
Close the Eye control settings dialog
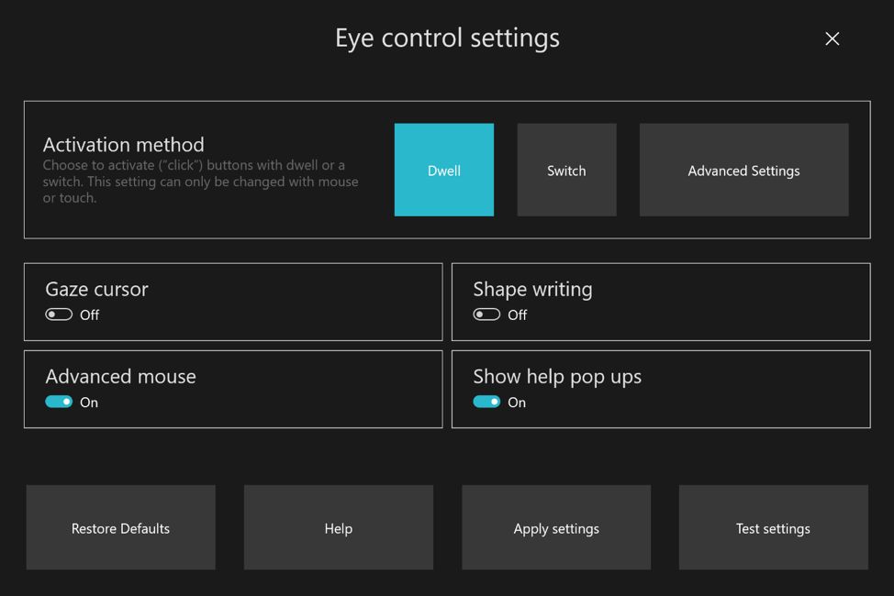pyautogui.click(x=832, y=39)
